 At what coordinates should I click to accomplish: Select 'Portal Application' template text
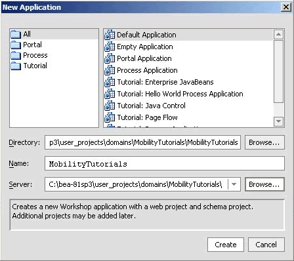(x=144, y=58)
